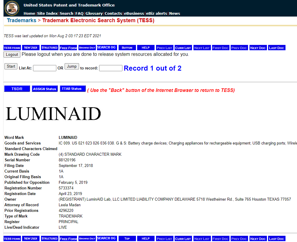The height and width of the screenshot is (242, 297).
Task: Open ASSIGN Status button
Action: tap(45, 89)
